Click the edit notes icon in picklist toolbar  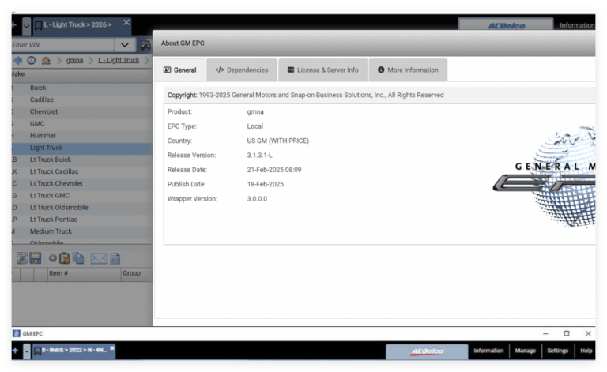(x=22, y=258)
